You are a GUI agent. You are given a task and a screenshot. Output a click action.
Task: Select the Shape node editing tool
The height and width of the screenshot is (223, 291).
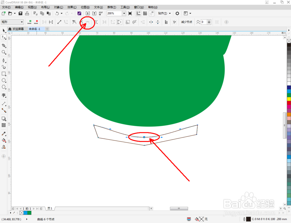point(4,37)
